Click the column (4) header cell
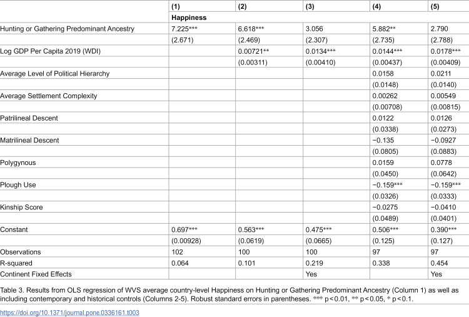 click(x=399, y=6)
